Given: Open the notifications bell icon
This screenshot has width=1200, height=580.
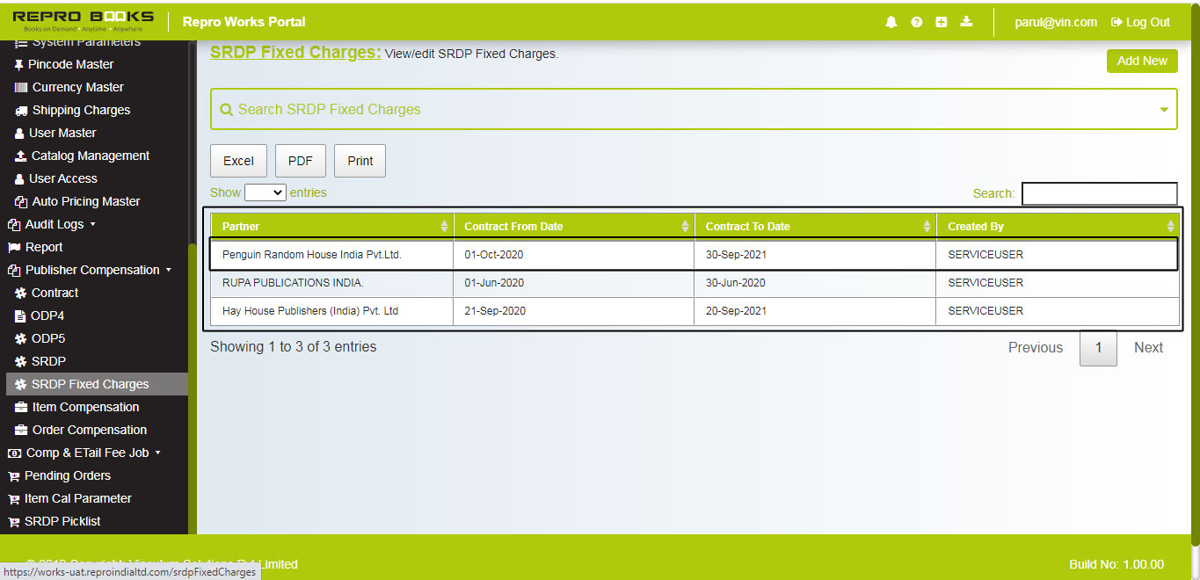Looking at the screenshot, I should point(891,22).
